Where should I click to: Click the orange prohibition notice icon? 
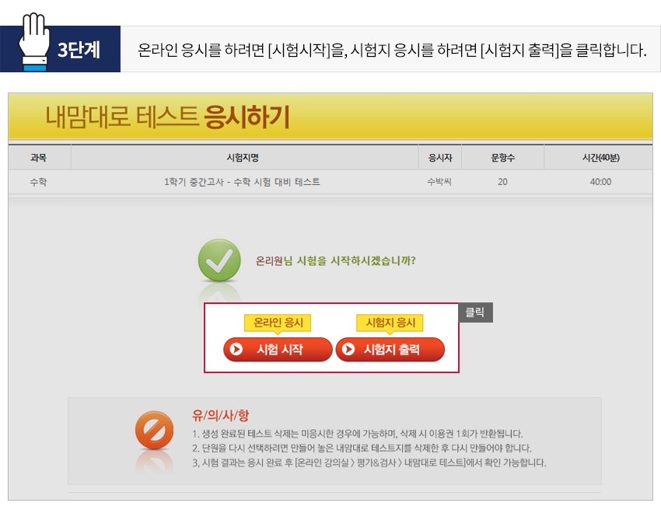154,430
